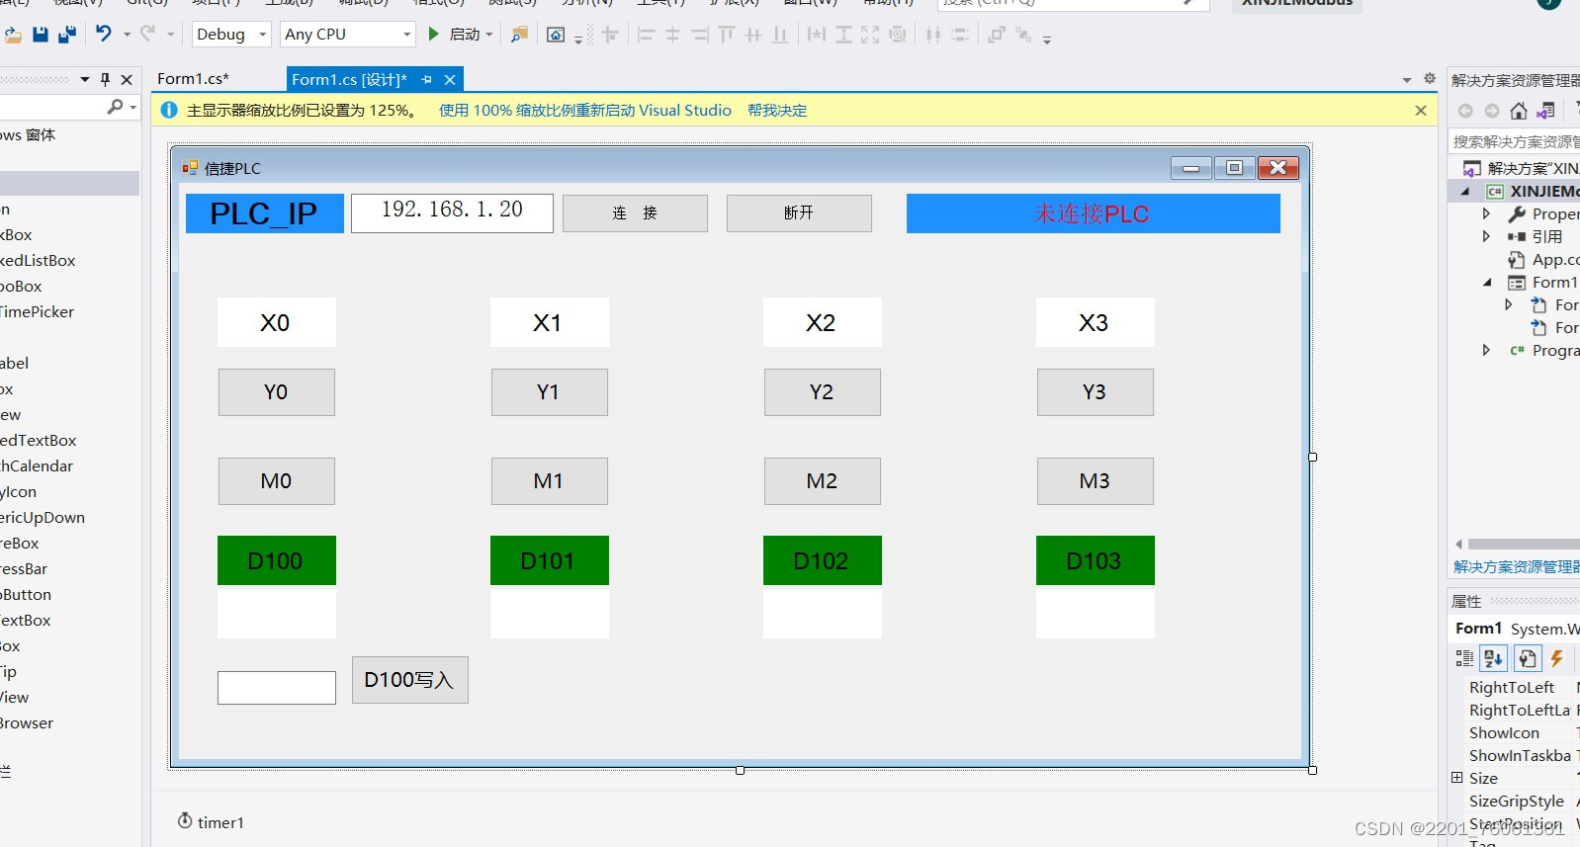The height and width of the screenshot is (847, 1580).
Task: Expand the 引用 references node
Action: pyautogui.click(x=1486, y=236)
